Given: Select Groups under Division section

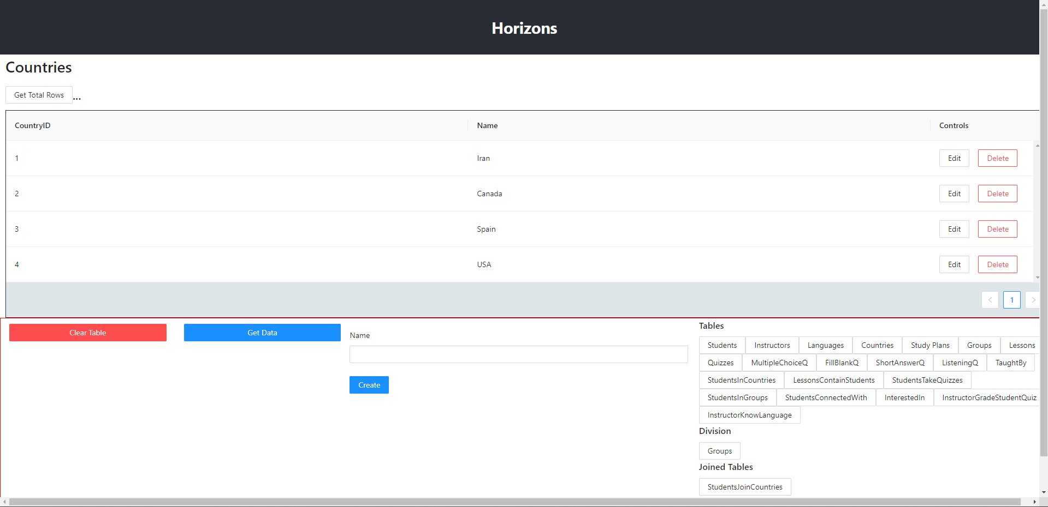Looking at the screenshot, I should tap(719, 451).
